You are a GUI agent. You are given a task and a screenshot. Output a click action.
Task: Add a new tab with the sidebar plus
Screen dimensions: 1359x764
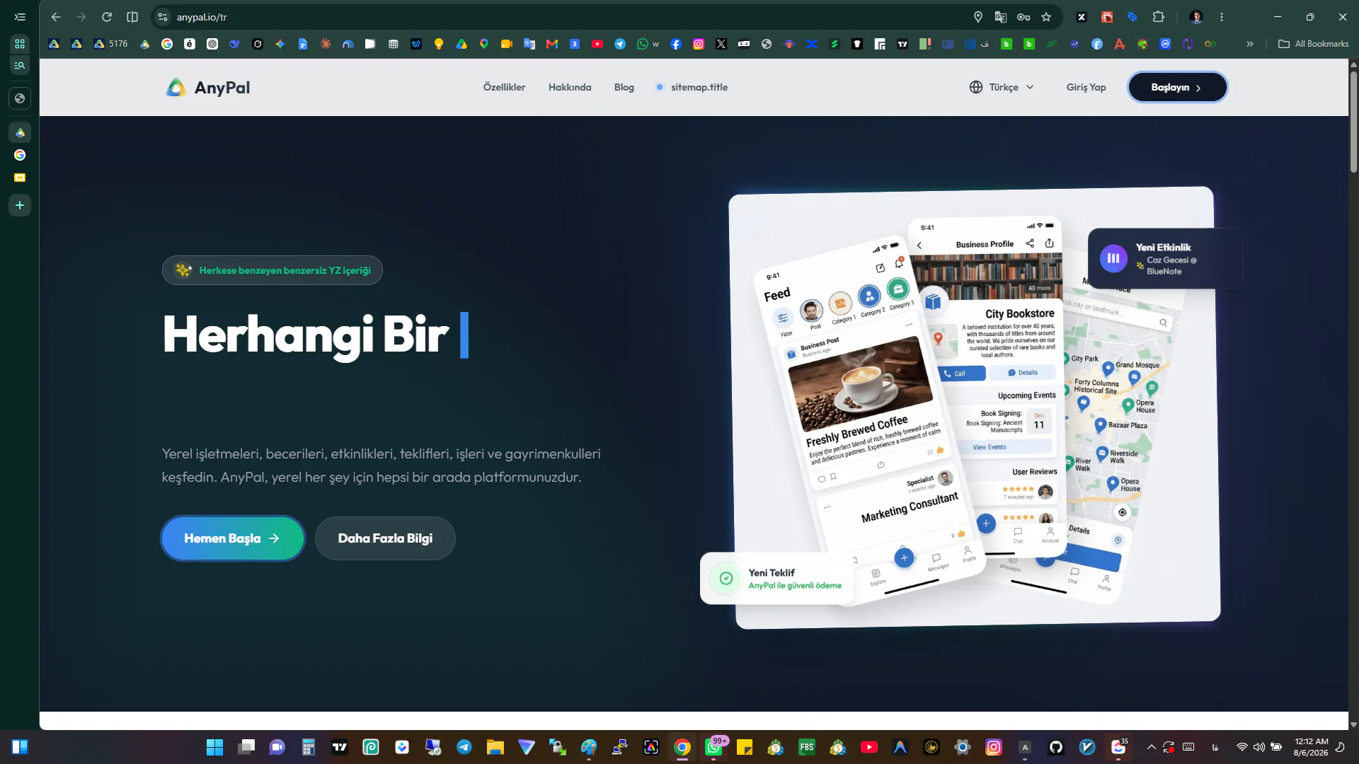click(20, 205)
